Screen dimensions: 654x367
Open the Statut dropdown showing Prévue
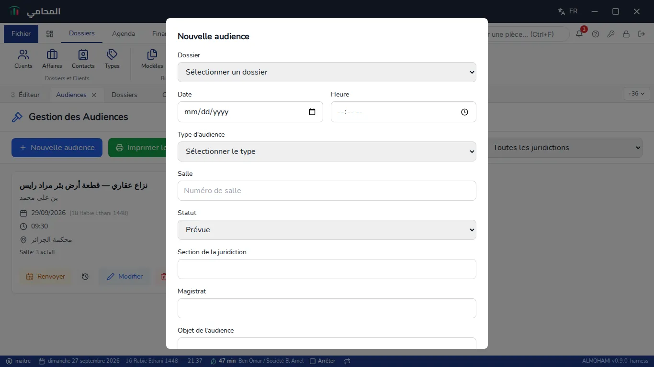[327, 230]
